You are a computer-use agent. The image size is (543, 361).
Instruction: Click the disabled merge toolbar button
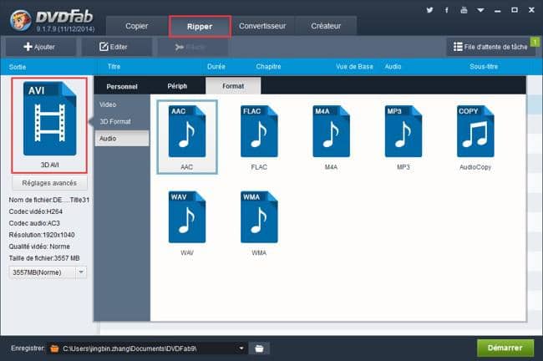click(x=192, y=47)
